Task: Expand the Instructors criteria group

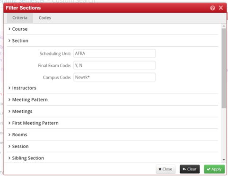Action: [x=112, y=88]
